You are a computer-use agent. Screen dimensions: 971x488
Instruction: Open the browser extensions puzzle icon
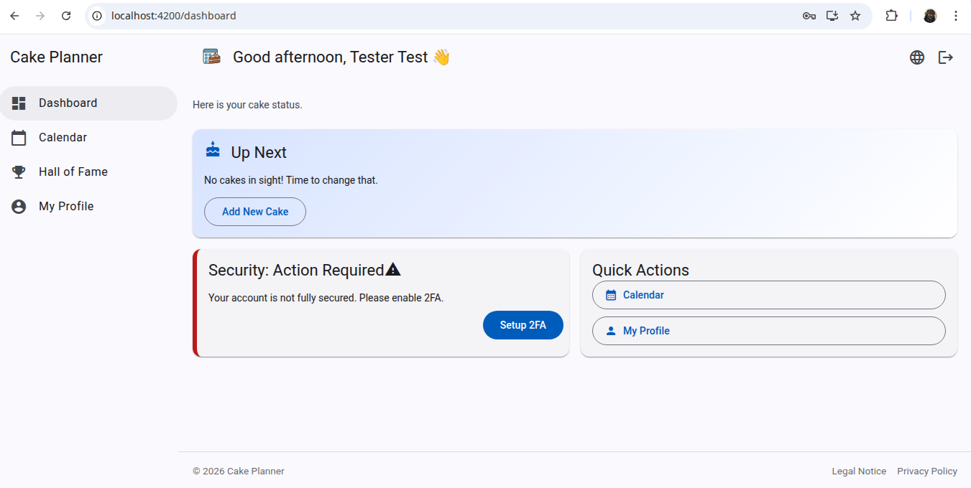coord(891,16)
